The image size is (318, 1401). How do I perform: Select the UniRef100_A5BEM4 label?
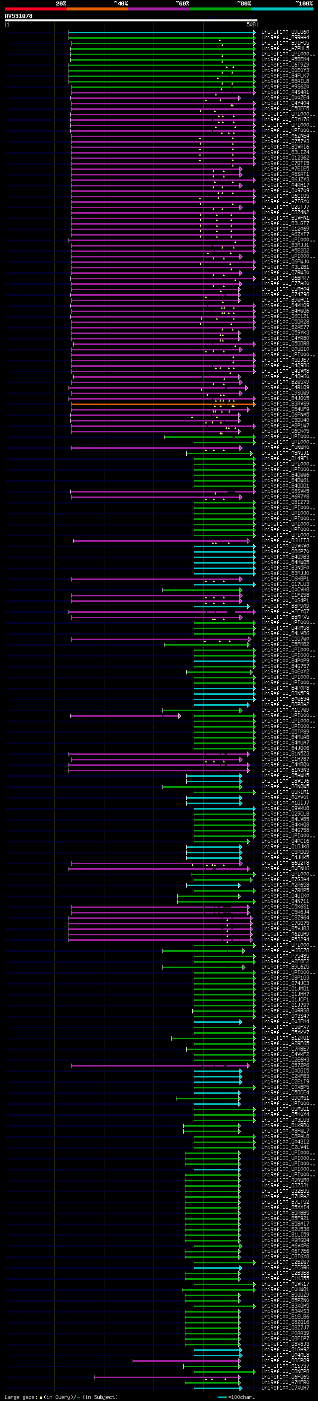coord(285,59)
